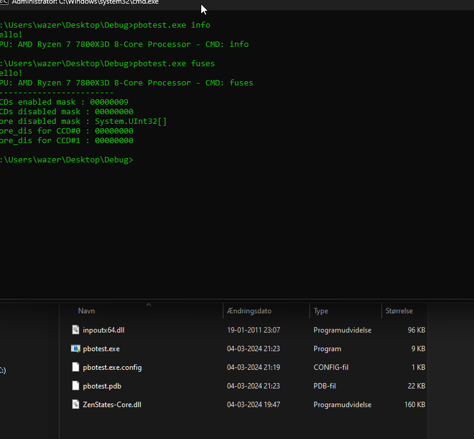474x439 pixels.
Task: Select the inputx64.dll file name
Action: point(103,330)
